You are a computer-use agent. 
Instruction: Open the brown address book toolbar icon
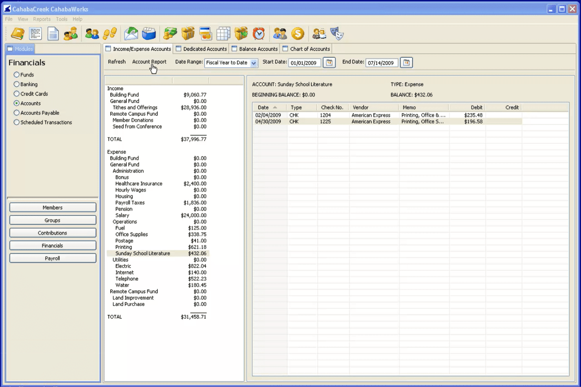pyautogui.click(x=17, y=34)
